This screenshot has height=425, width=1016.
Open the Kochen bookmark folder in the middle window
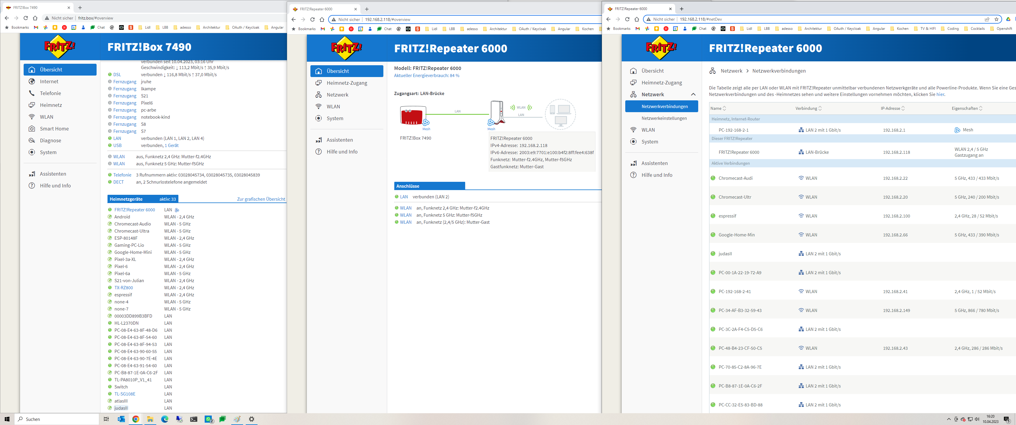click(584, 29)
